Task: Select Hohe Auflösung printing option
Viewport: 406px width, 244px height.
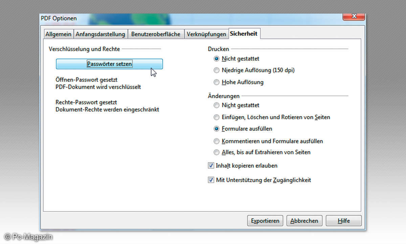Action: pos(239,82)
